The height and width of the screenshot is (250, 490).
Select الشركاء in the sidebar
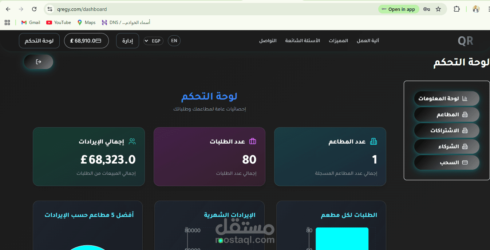pyautogui.click(x=447, y=146)
